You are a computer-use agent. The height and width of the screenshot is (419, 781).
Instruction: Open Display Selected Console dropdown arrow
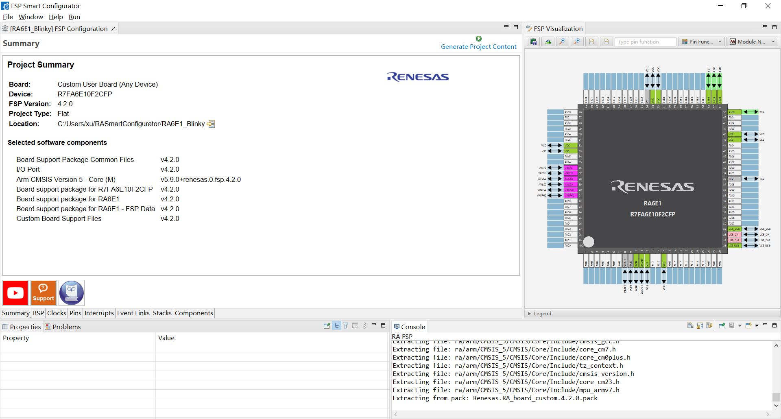click(x=740, y=325)
